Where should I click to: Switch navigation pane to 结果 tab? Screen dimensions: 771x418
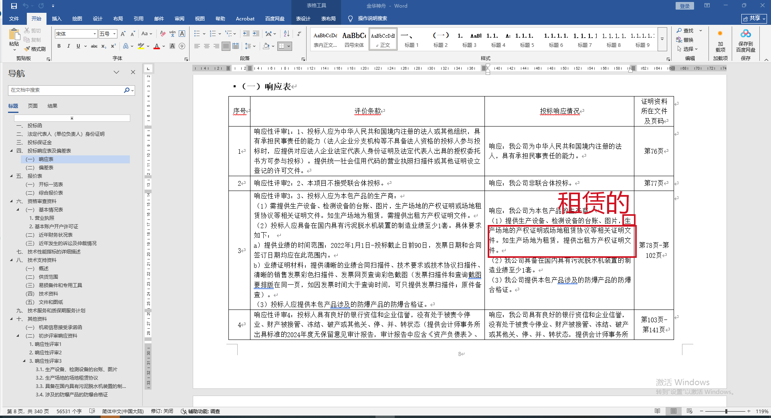point(52,106)
